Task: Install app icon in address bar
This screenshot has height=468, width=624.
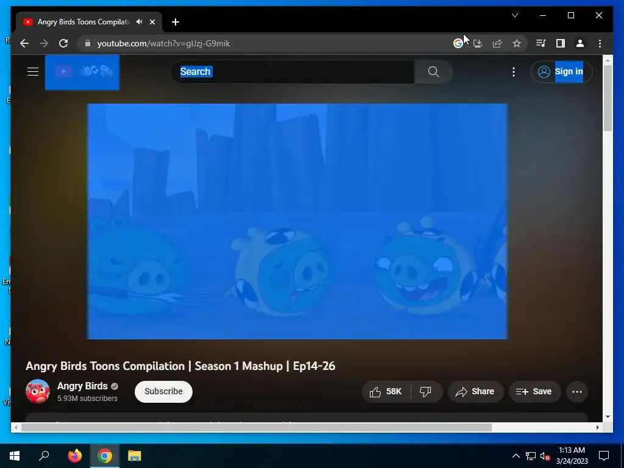Action: (x=478, y=43)
